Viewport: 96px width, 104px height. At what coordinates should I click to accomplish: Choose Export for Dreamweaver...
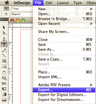64,100
